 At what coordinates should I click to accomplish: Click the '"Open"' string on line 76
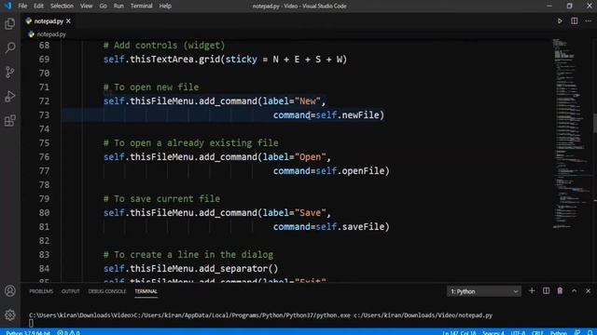click(311, 157)
